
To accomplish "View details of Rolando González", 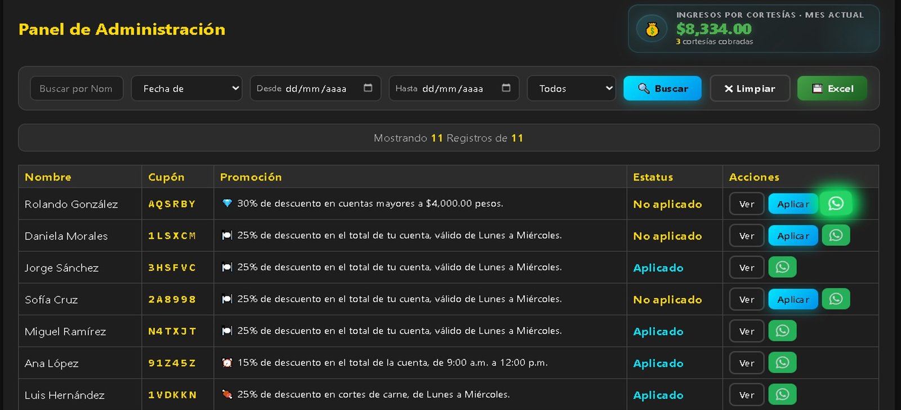I will tap(747, 204).
